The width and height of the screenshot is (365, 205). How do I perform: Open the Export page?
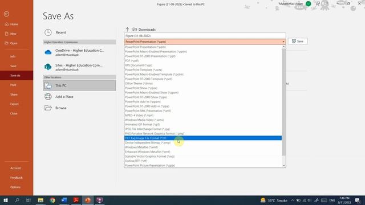tap(14, 104)
